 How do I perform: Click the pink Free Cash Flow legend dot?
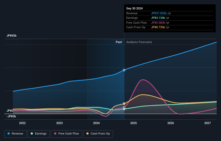pos(55,133)
